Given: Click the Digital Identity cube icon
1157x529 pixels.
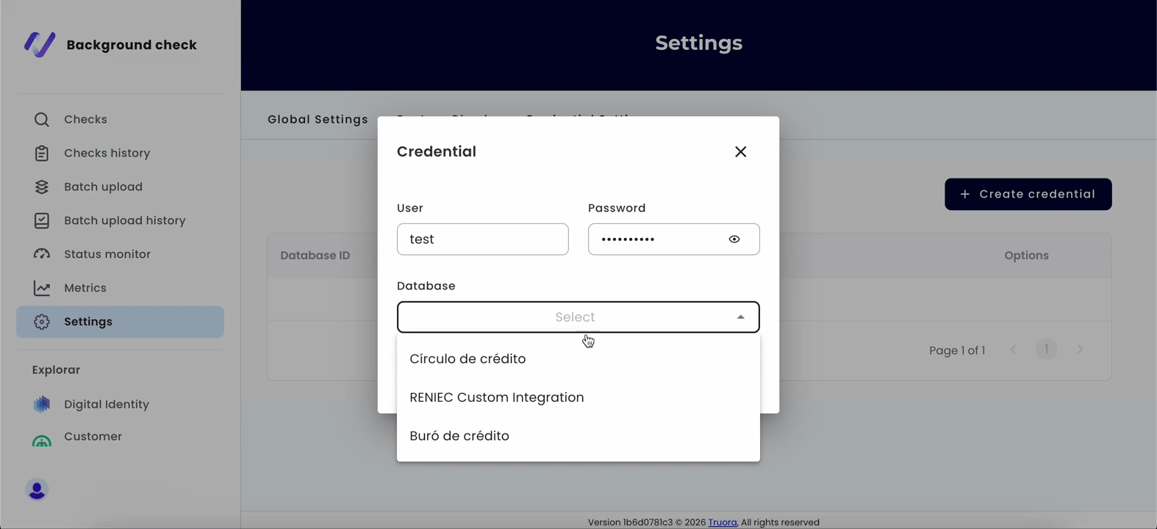Looking at the screenshot, I should tap(42, 404).
